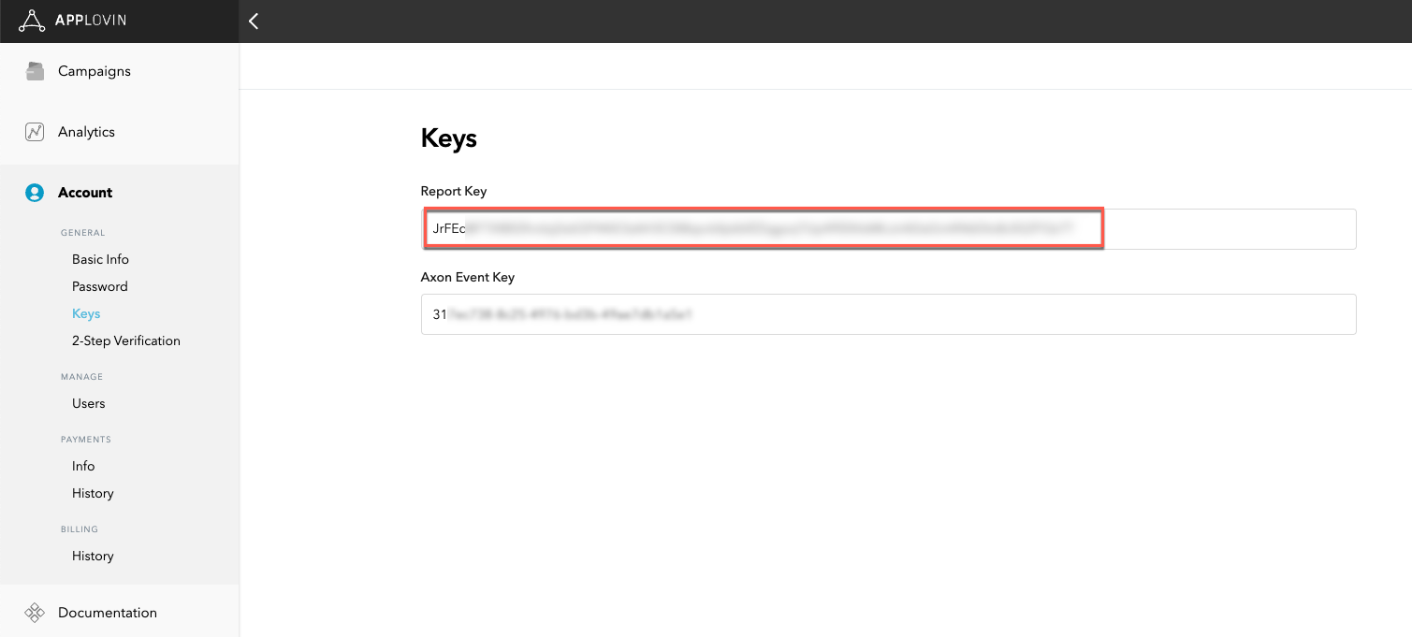
Task: Go to Basic Info page
Action: (100, 259)
